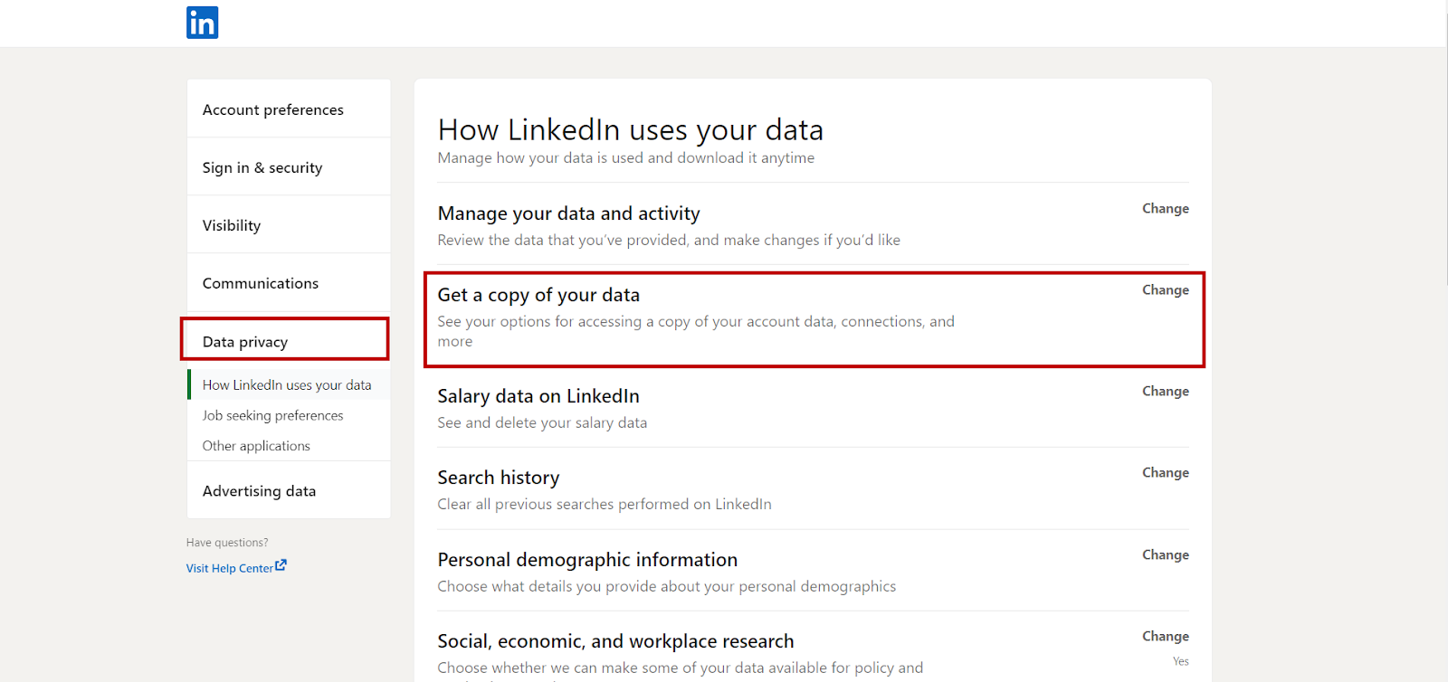
Task: Click 'See and delete your salary data' text
Action: (542, 422)
